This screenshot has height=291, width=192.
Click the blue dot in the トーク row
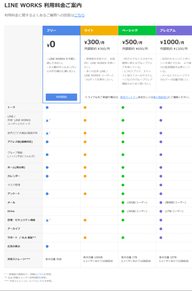[47, 107]
